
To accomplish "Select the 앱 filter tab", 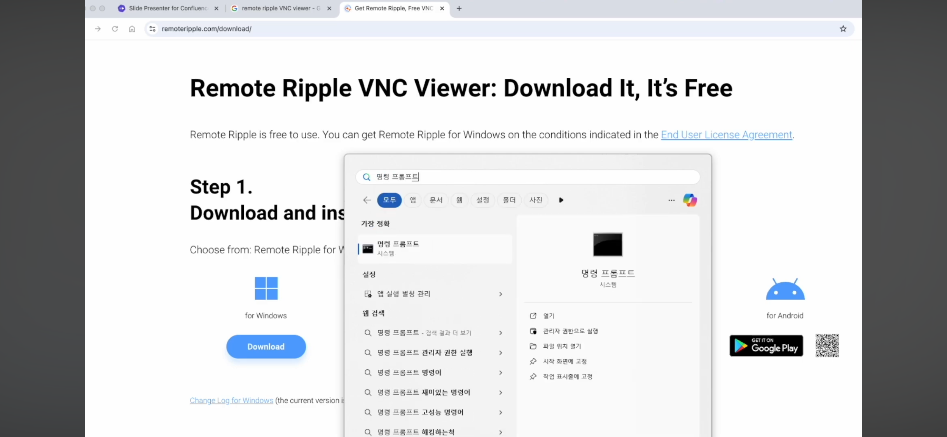I will tap(412, 200).
